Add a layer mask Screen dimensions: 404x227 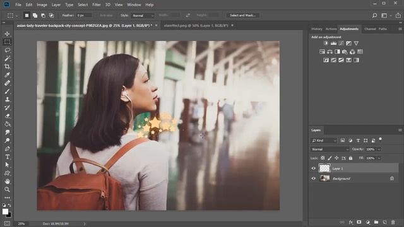coord(359,222)
